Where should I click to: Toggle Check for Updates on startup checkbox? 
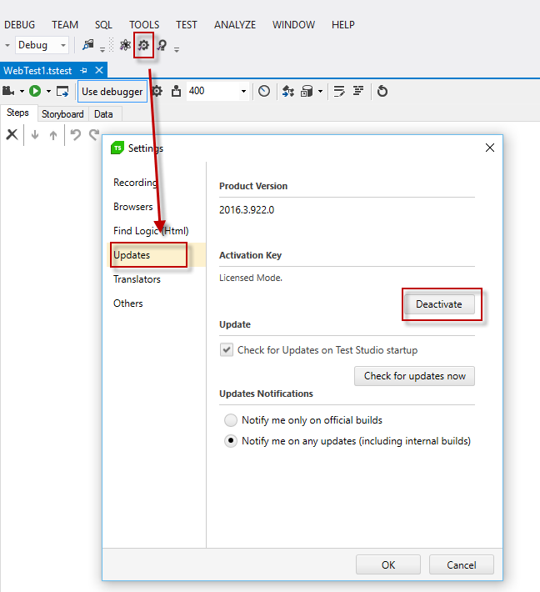[x=227, y=350]
